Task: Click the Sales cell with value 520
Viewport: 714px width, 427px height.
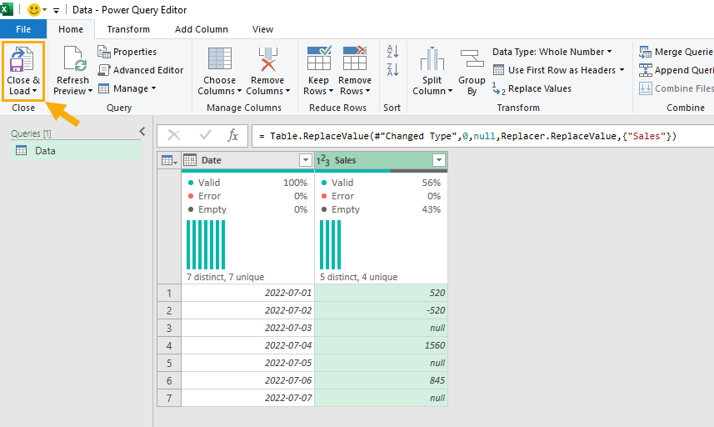Action: tap(381, 293)
